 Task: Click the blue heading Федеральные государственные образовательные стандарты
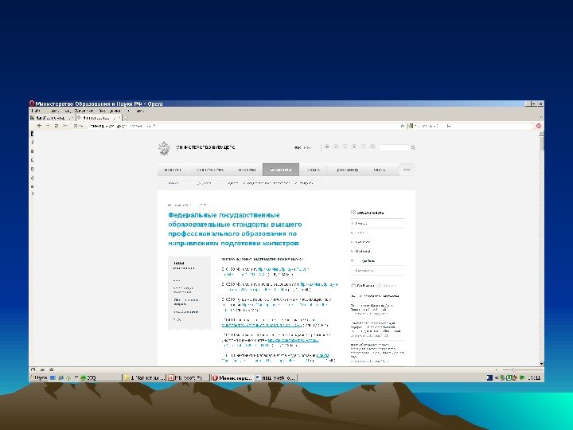[235, 229]
